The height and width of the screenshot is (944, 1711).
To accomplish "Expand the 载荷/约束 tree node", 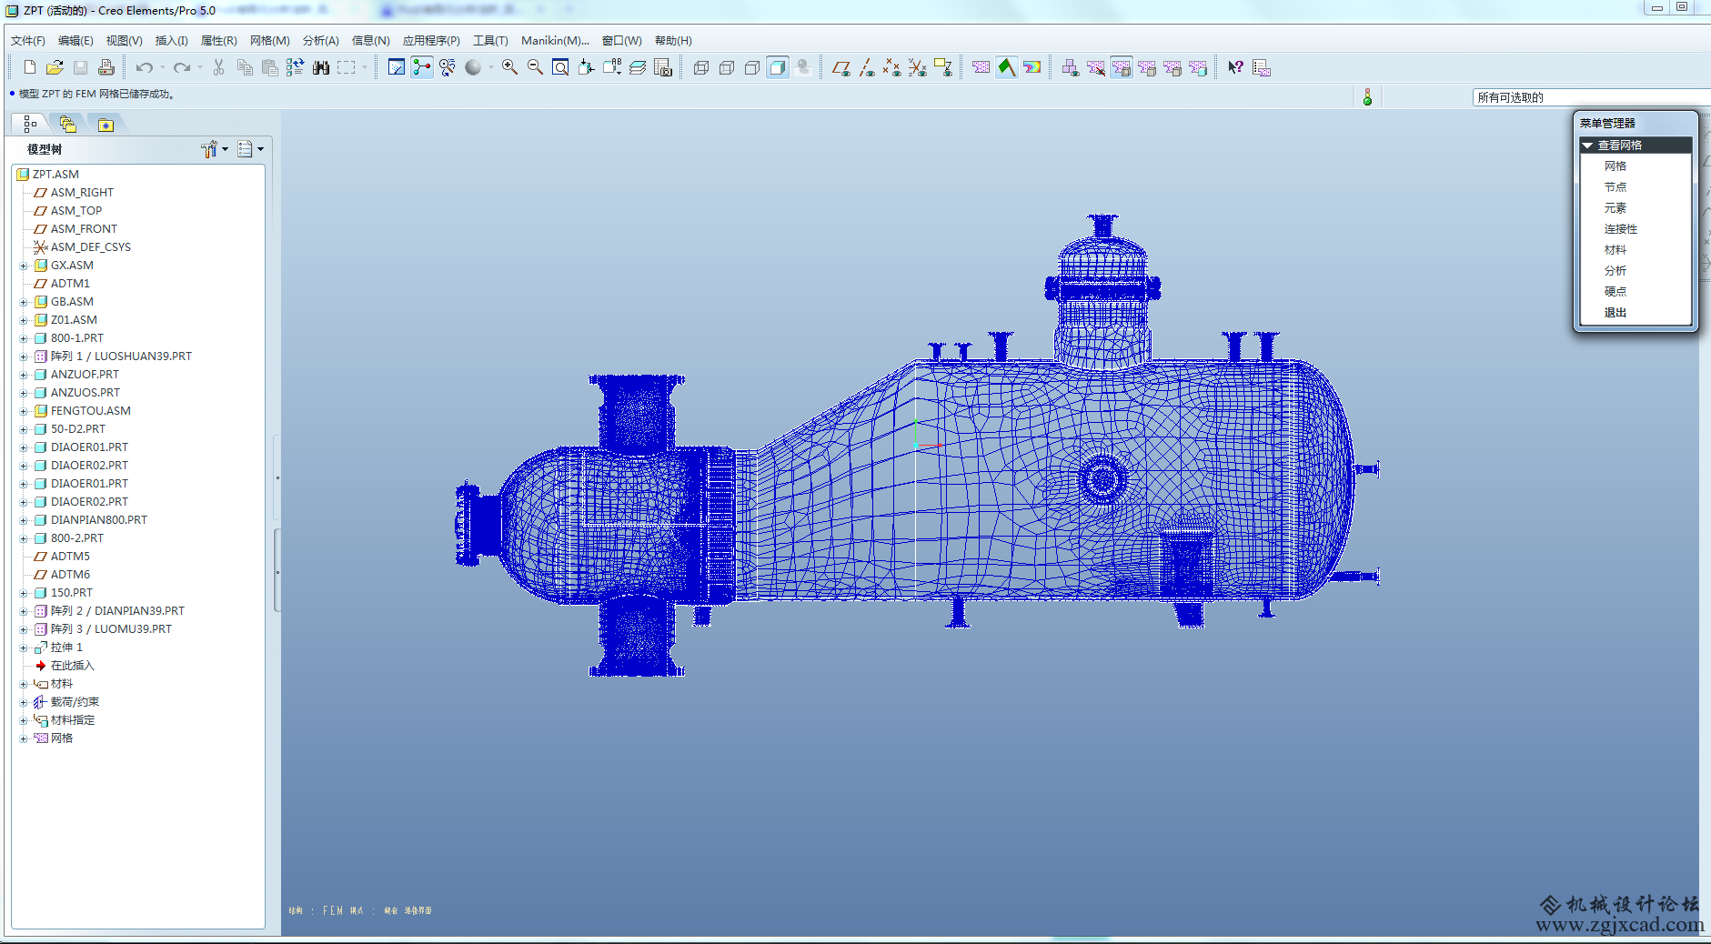I will (24, 702).
